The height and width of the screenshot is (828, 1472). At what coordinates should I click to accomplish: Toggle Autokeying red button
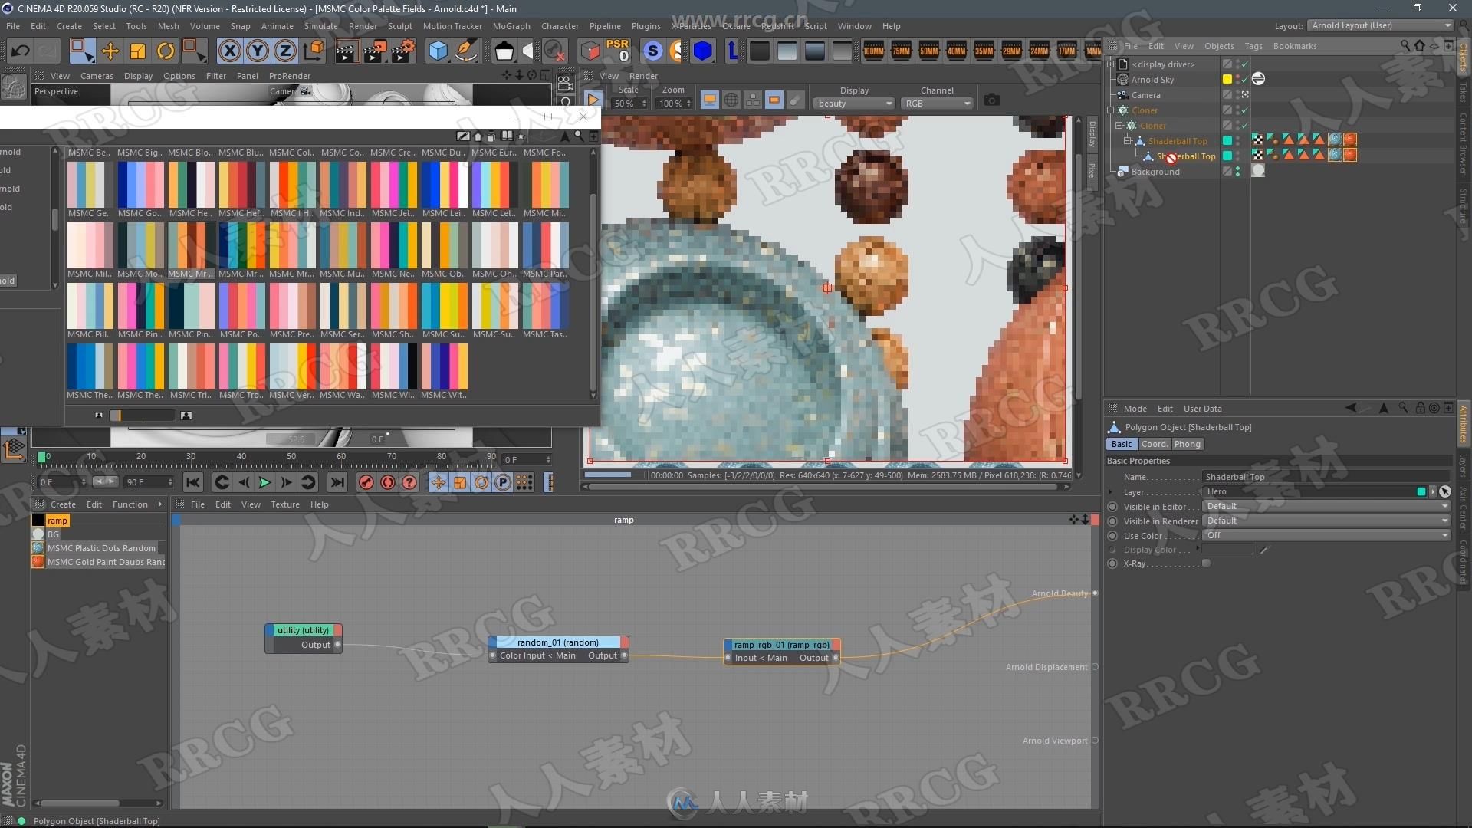click(388, 482)
